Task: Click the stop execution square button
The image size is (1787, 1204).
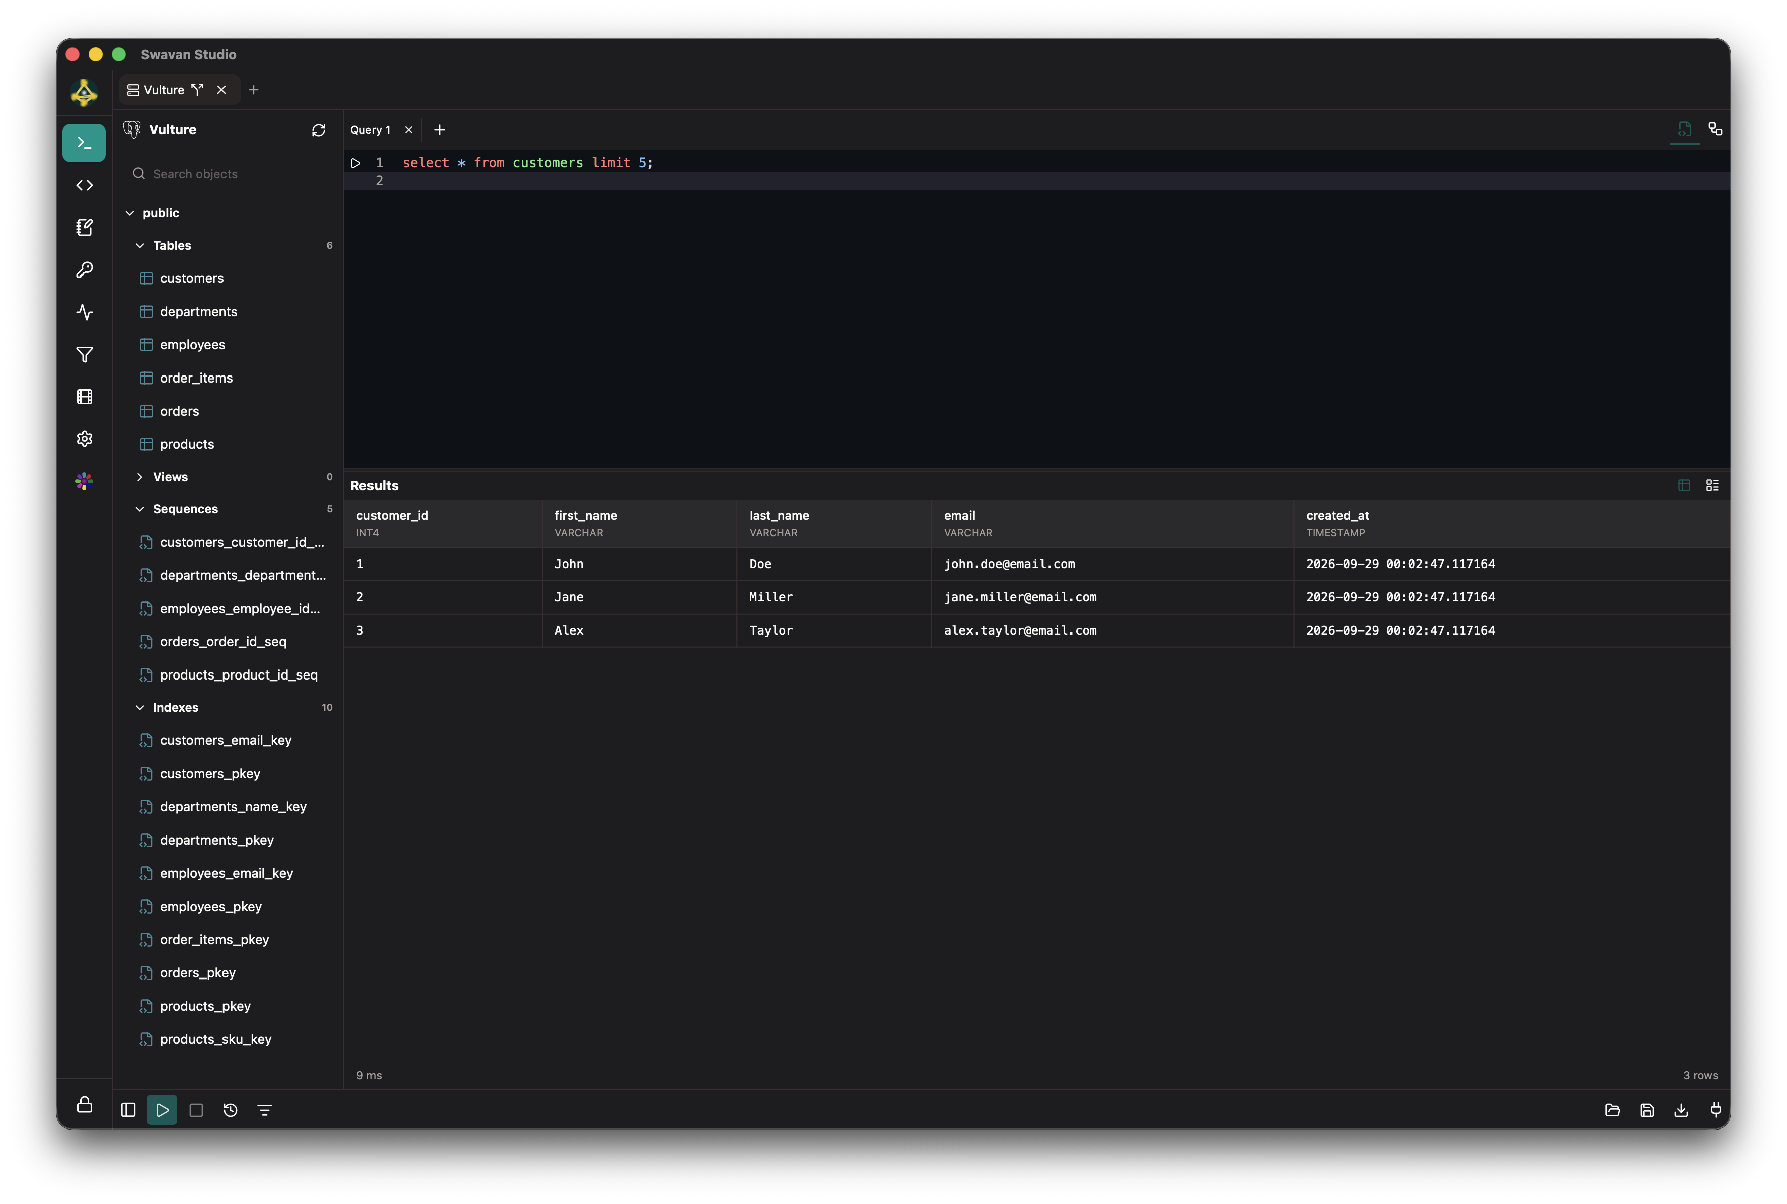Action: (x=196, y=1109)
